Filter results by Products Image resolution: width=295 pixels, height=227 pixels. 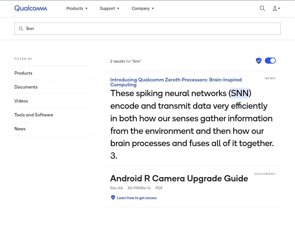coord(53,73)
